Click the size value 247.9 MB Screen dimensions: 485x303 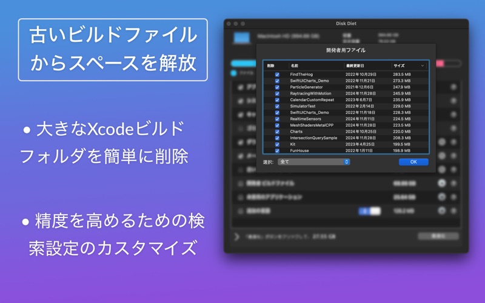402,87
